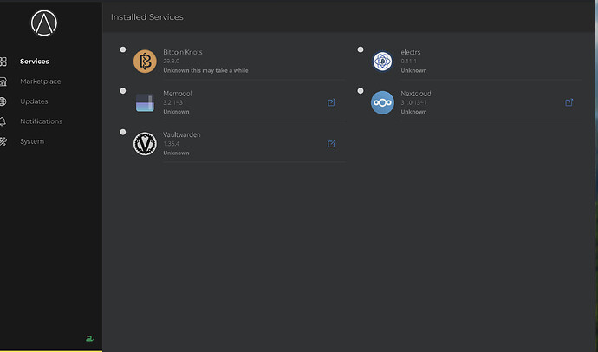Click version 1.35.4 under Vaultwarden

pos(172,143)
